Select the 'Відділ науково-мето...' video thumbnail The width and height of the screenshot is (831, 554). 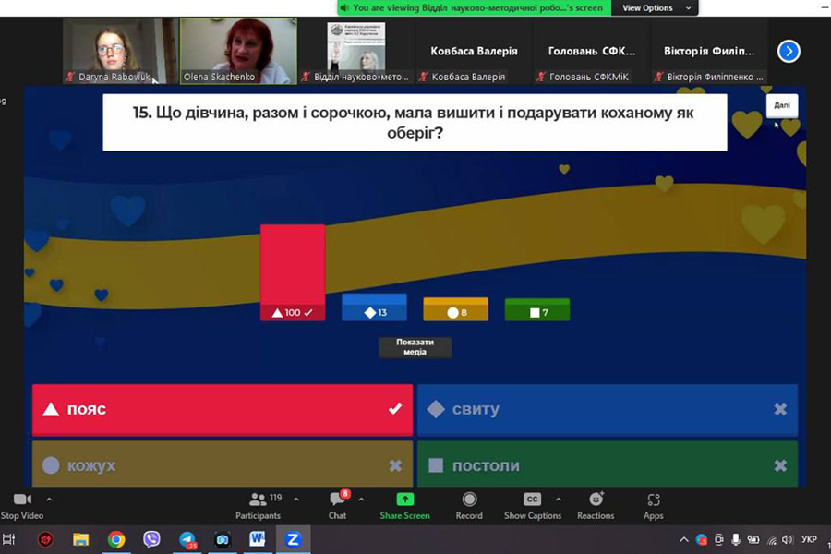pyautogui.click(x=356, y=51)
